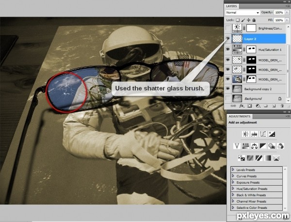Toggle lock all

click(x=254, y=20)
